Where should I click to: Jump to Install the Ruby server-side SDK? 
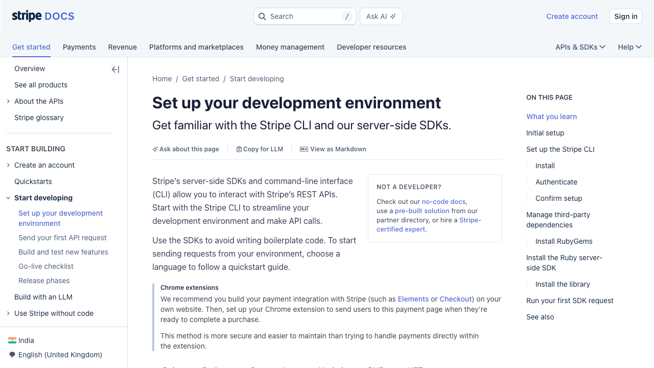pyautogui.click(x=564, y=263)
